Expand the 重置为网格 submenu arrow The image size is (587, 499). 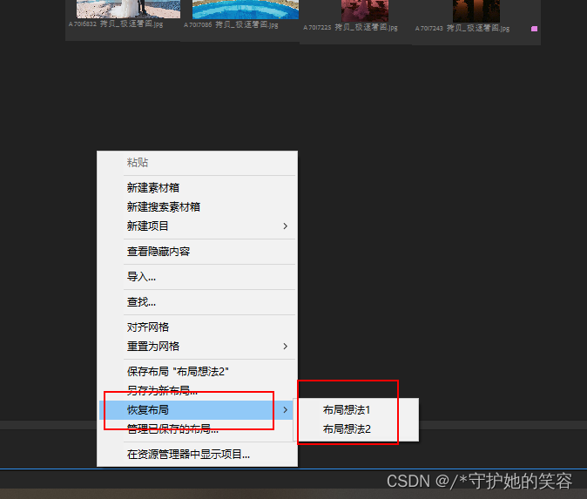click(286, 347)
